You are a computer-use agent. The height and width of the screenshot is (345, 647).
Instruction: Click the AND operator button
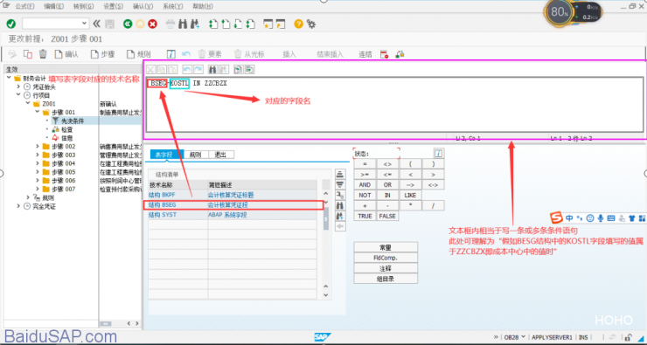[365, 184]
